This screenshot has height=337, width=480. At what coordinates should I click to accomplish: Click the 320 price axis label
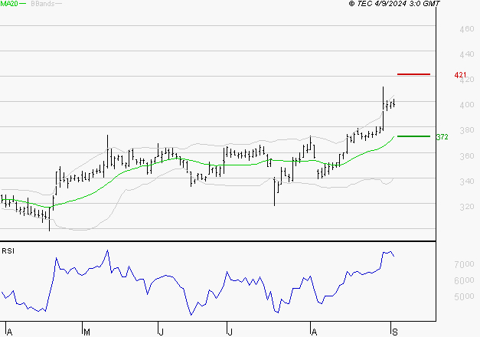(x=466, y=207)
